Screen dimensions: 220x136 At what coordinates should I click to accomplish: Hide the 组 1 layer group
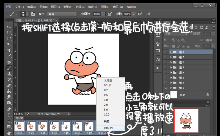click(166, 88)
